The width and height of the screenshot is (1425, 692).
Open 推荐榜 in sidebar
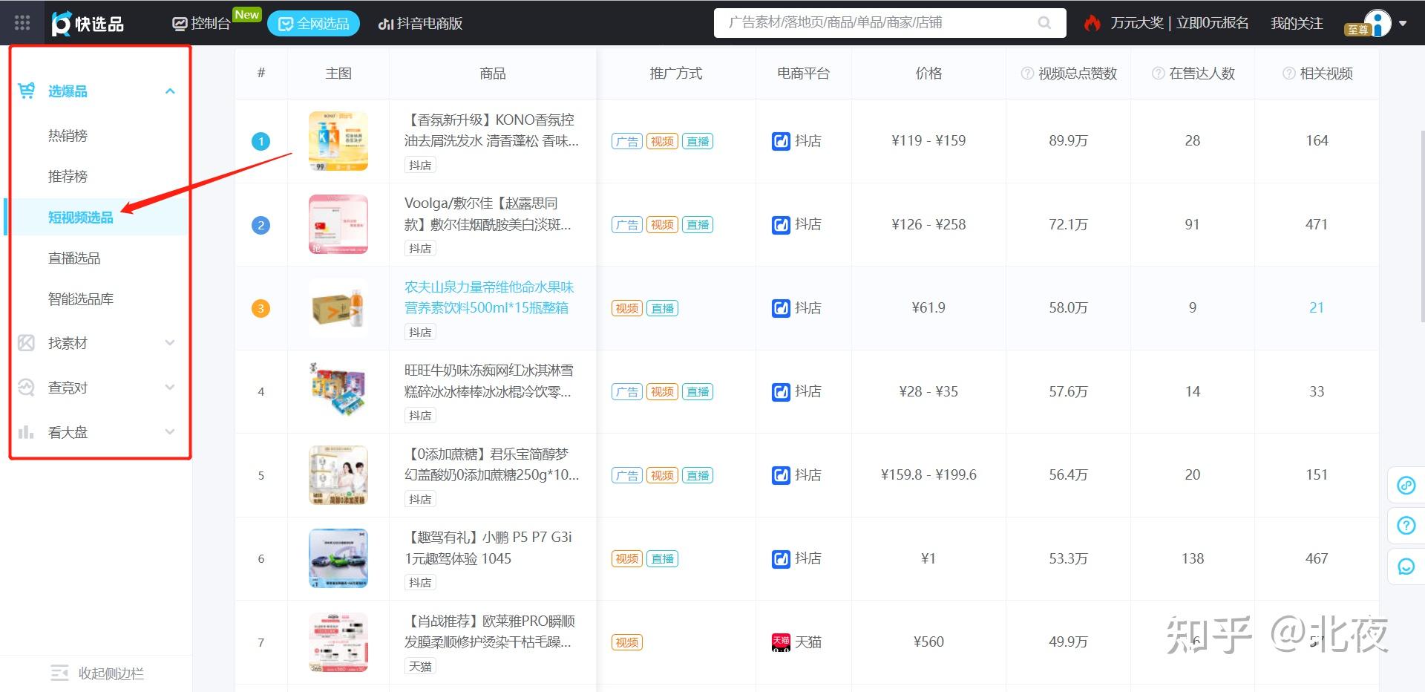click(68, 177)
